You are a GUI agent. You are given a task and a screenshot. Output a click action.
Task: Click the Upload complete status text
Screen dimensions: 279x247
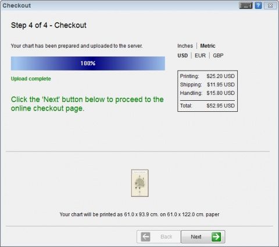point(31,79)
